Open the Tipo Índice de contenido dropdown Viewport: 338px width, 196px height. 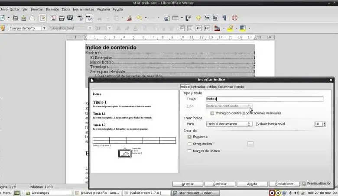[229, 106]
